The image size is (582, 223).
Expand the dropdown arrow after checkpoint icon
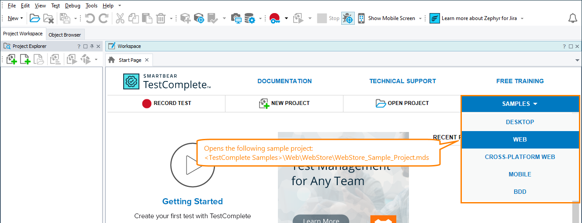click(x=224, y=18)
